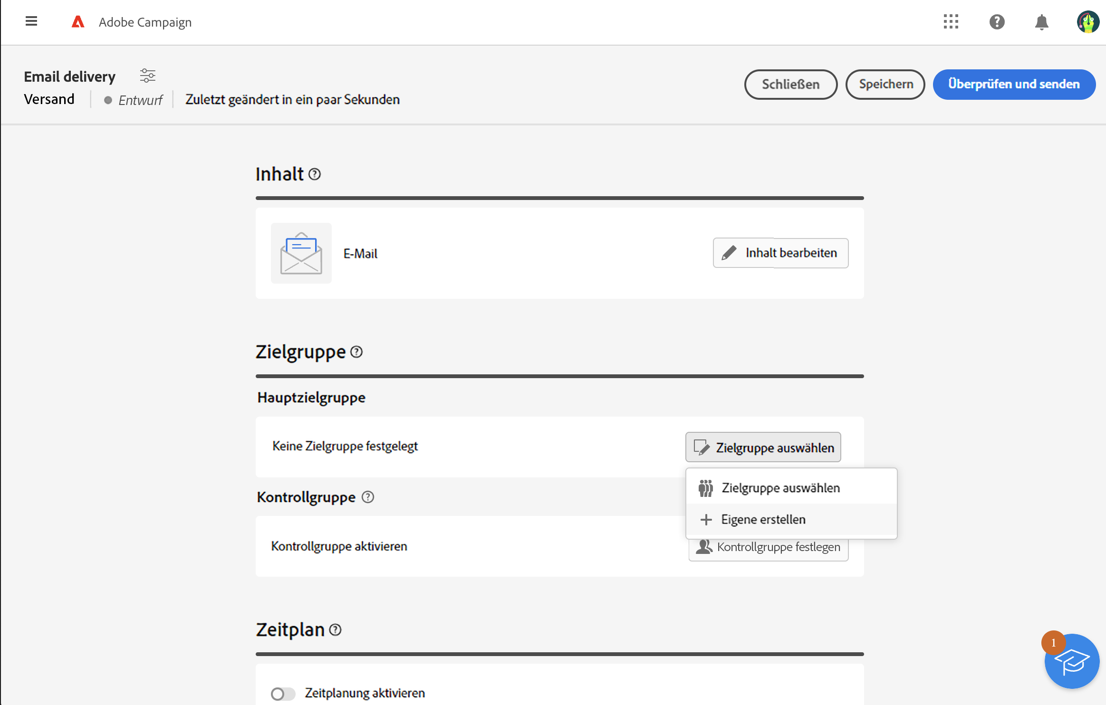The image size is (1106, 705).
Task: Choose Eigene erstellen menu entry
Action: tap(763, 519)
